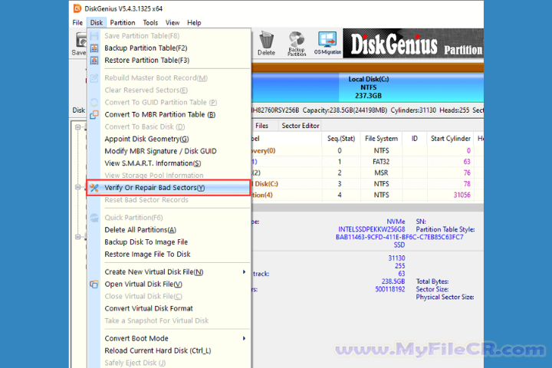Click the Seq.(Stat) column header
The width and height of the screenshot is (552, 368).
340,139
